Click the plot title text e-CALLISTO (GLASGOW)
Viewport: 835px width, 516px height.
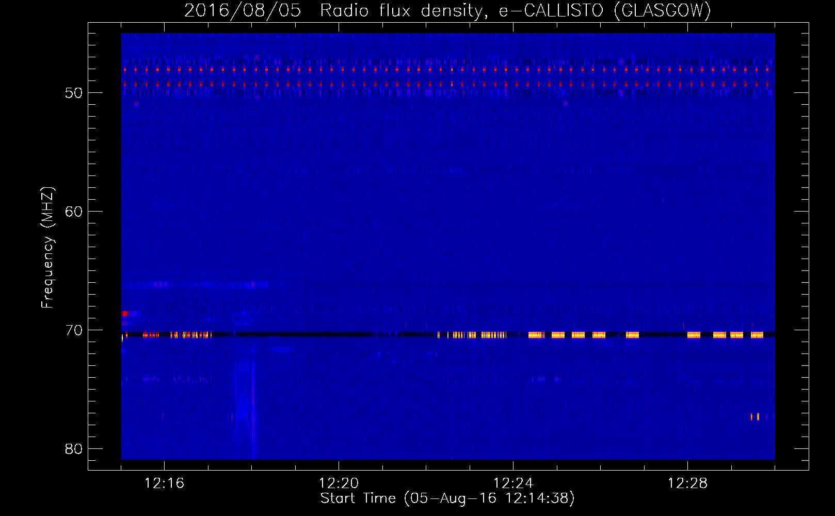pyautogui.click(x=605, y=10)
